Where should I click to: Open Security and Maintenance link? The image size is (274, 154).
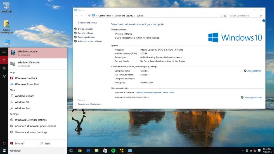pos(90,104)
